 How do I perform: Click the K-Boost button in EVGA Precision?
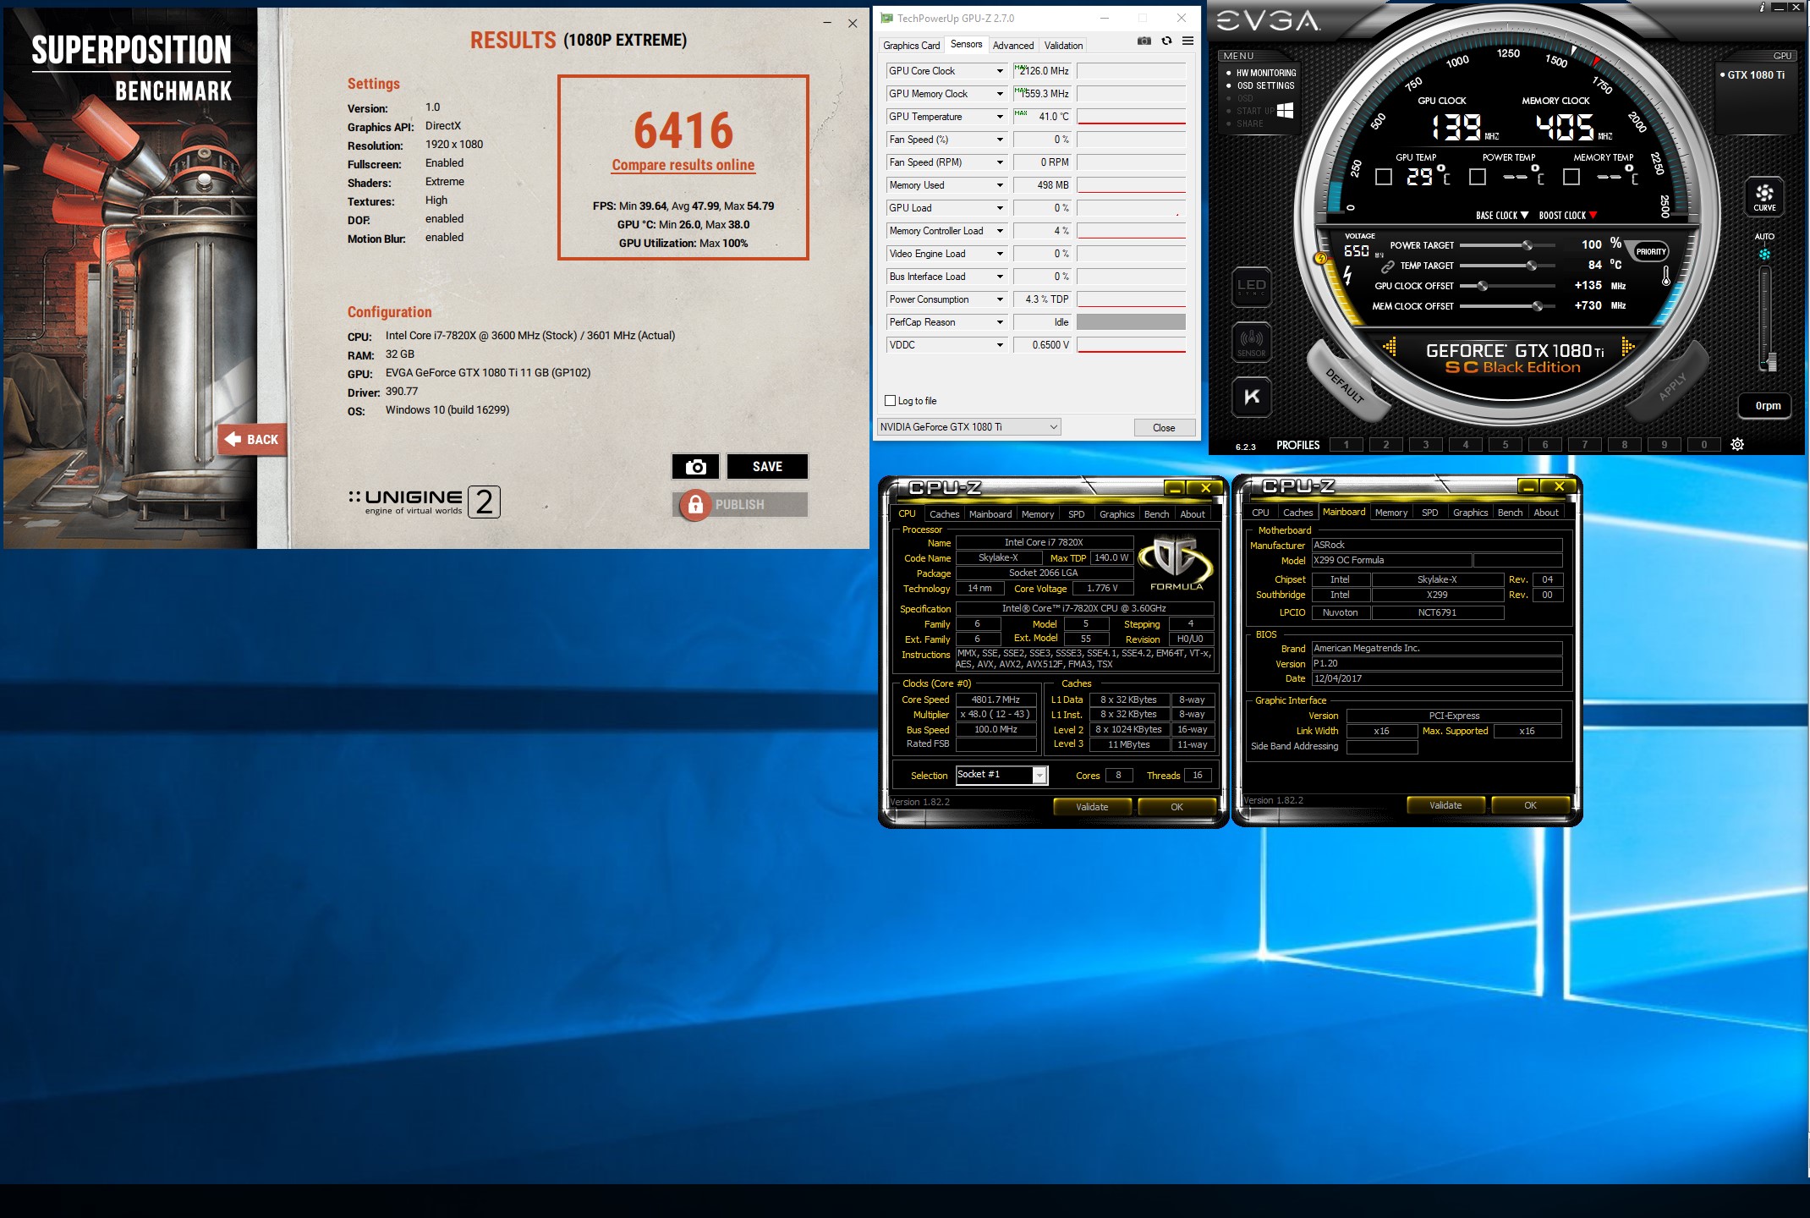[x=1251, y=397]
